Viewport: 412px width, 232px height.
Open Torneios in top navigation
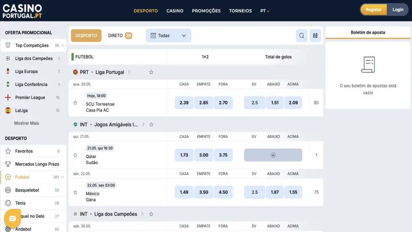(241, 11)
